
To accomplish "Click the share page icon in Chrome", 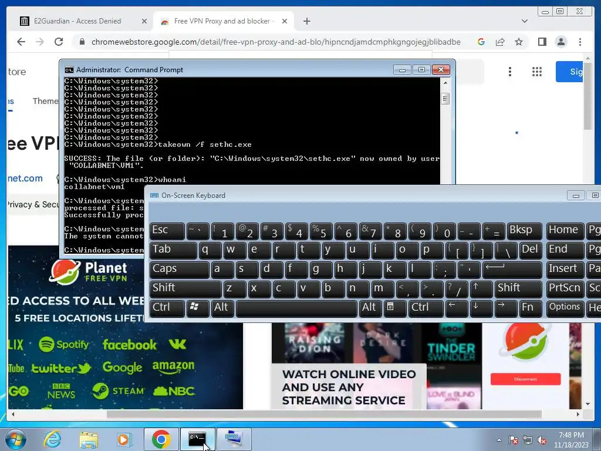I will coord(500,42).
